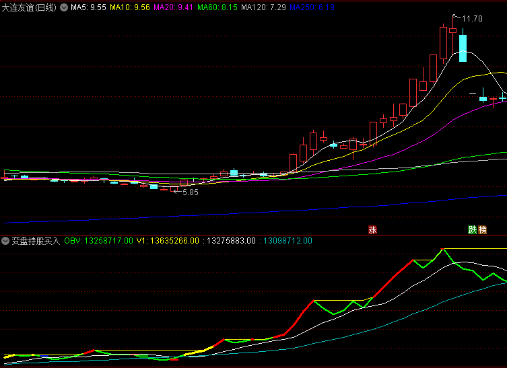Select the yellow MA10: 9.56 label
This screenshot has width=507, height=368.
coord(130,7)
